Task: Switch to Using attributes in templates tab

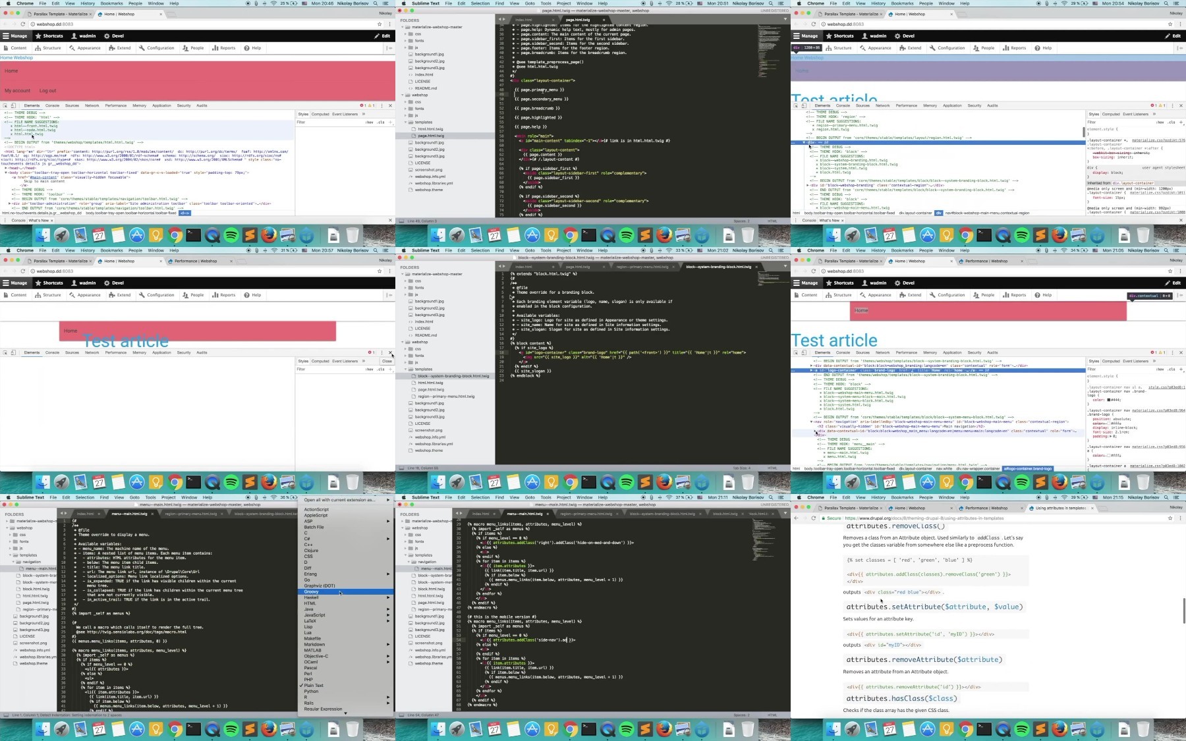Action: coord(1060,508)
